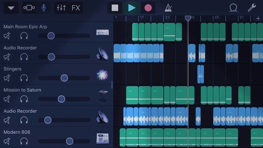Viewport: 263px width, 148px height.
Task: Mute the Stingers track
Action: pyautogui.click(x=7, y=78)
